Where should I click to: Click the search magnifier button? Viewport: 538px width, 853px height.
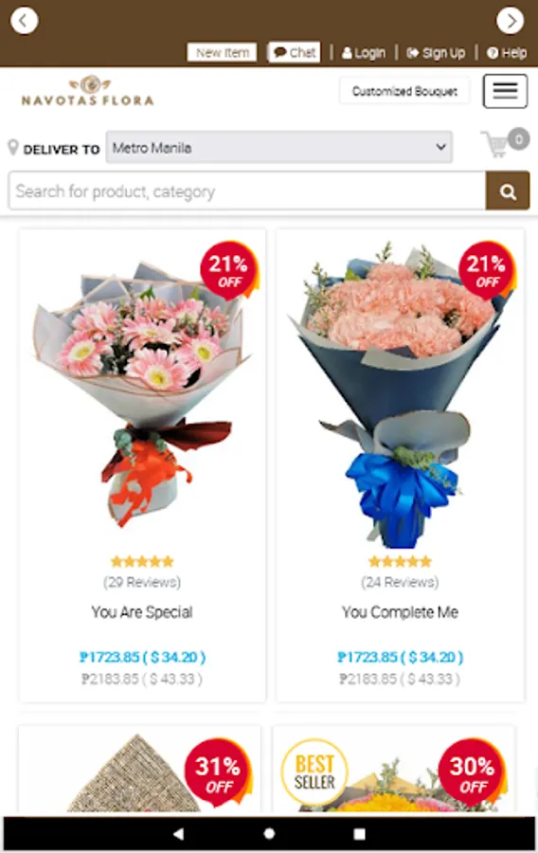[508, 191]
